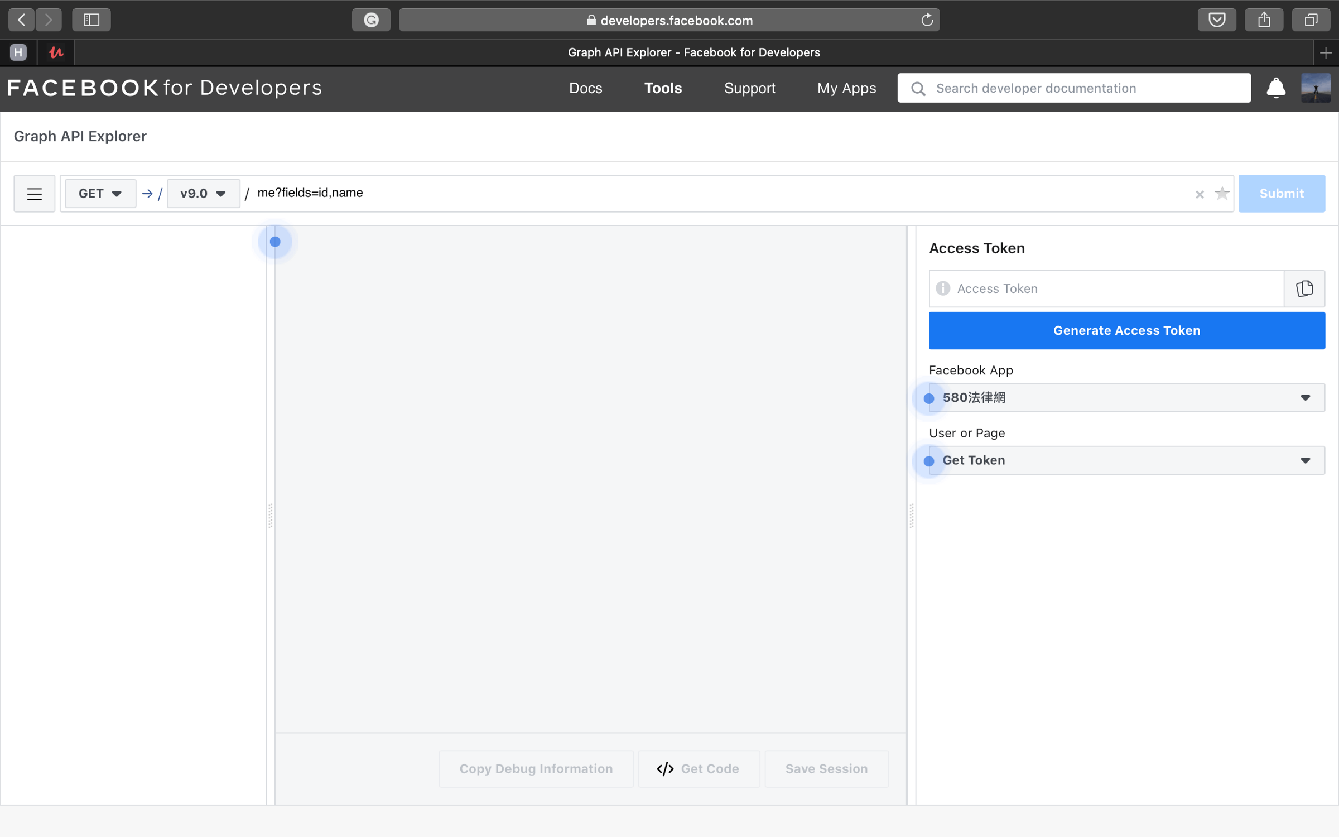
Task: Click the Get Code button
Action: (x=699, y=769)
